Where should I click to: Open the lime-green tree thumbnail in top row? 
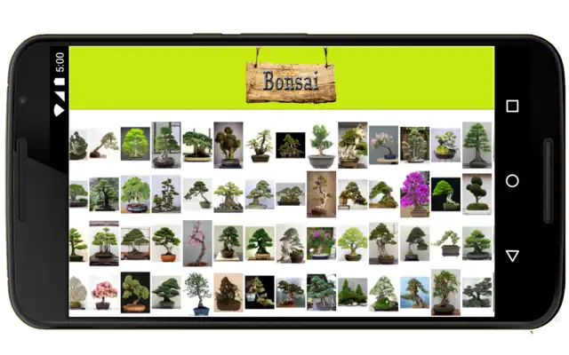[x=135, y=144]
